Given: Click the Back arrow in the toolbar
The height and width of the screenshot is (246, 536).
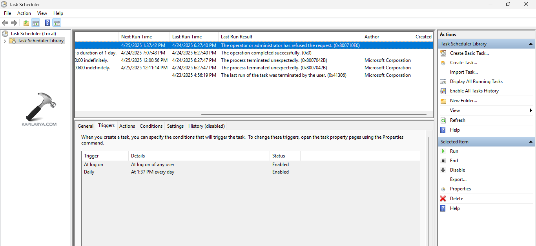Looking at the screenshot, I should pos(5,23).
